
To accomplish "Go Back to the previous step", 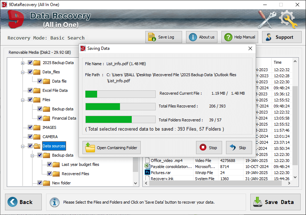I will pyautogui.click(x=24, y=202).
